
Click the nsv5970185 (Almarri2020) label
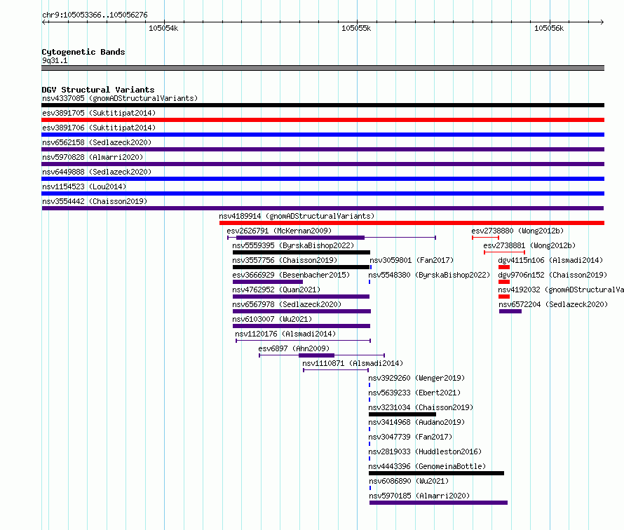[x=419, y=496]
